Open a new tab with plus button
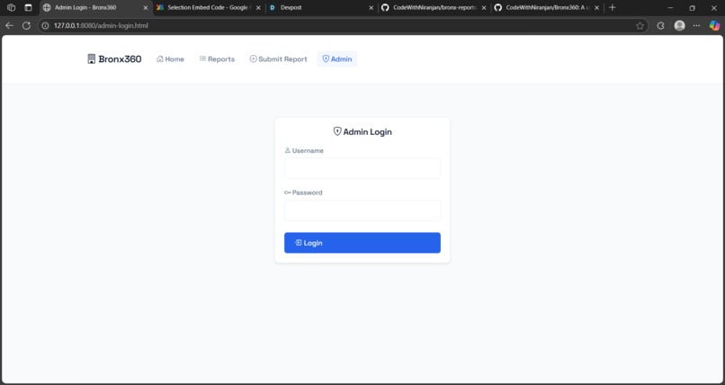The image size is (725, 385). pyautogui.click(x=613, y=7)
